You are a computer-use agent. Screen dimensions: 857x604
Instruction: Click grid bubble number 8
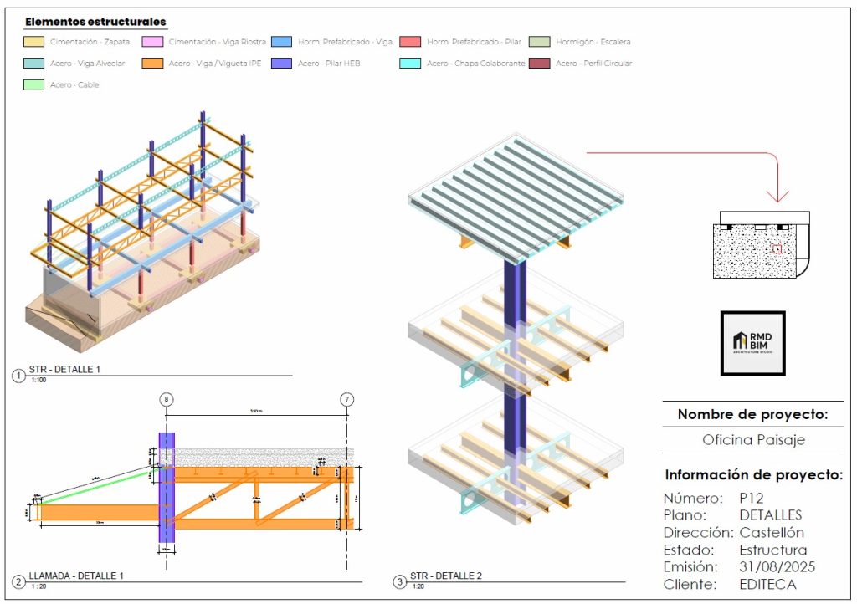167,400
